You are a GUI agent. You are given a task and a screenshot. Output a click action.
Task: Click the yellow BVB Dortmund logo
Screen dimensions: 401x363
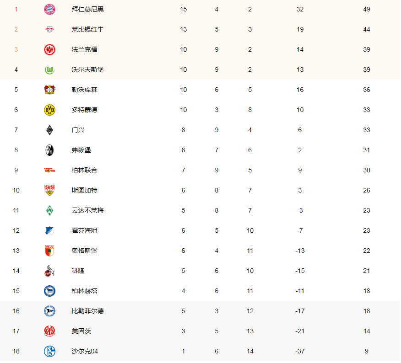click(49, 110)
